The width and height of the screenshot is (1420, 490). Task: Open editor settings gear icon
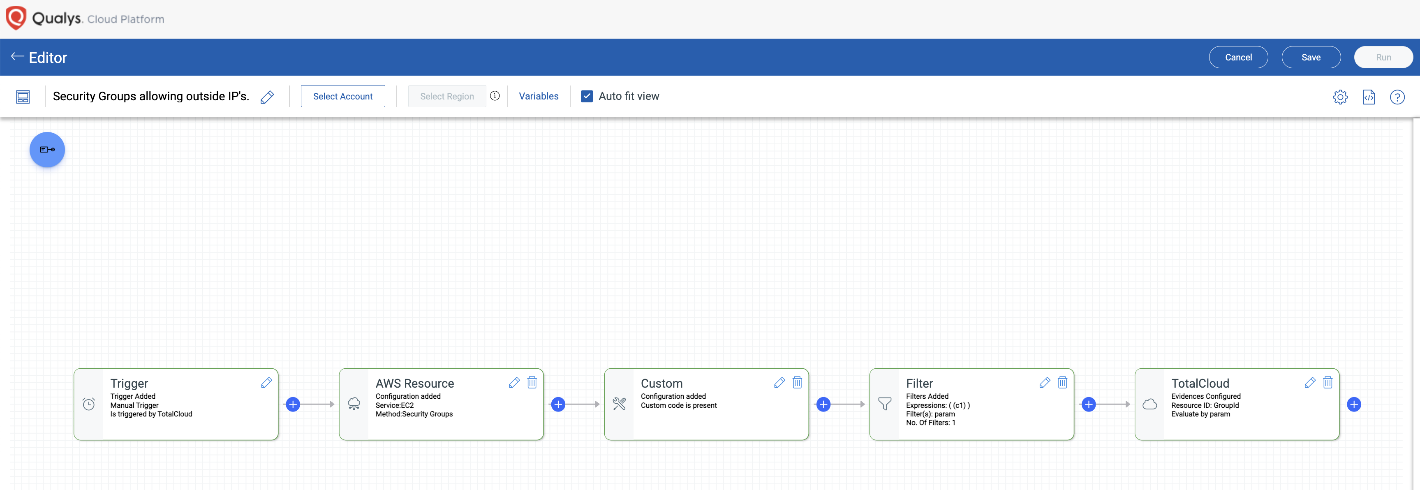(1340, 97)
